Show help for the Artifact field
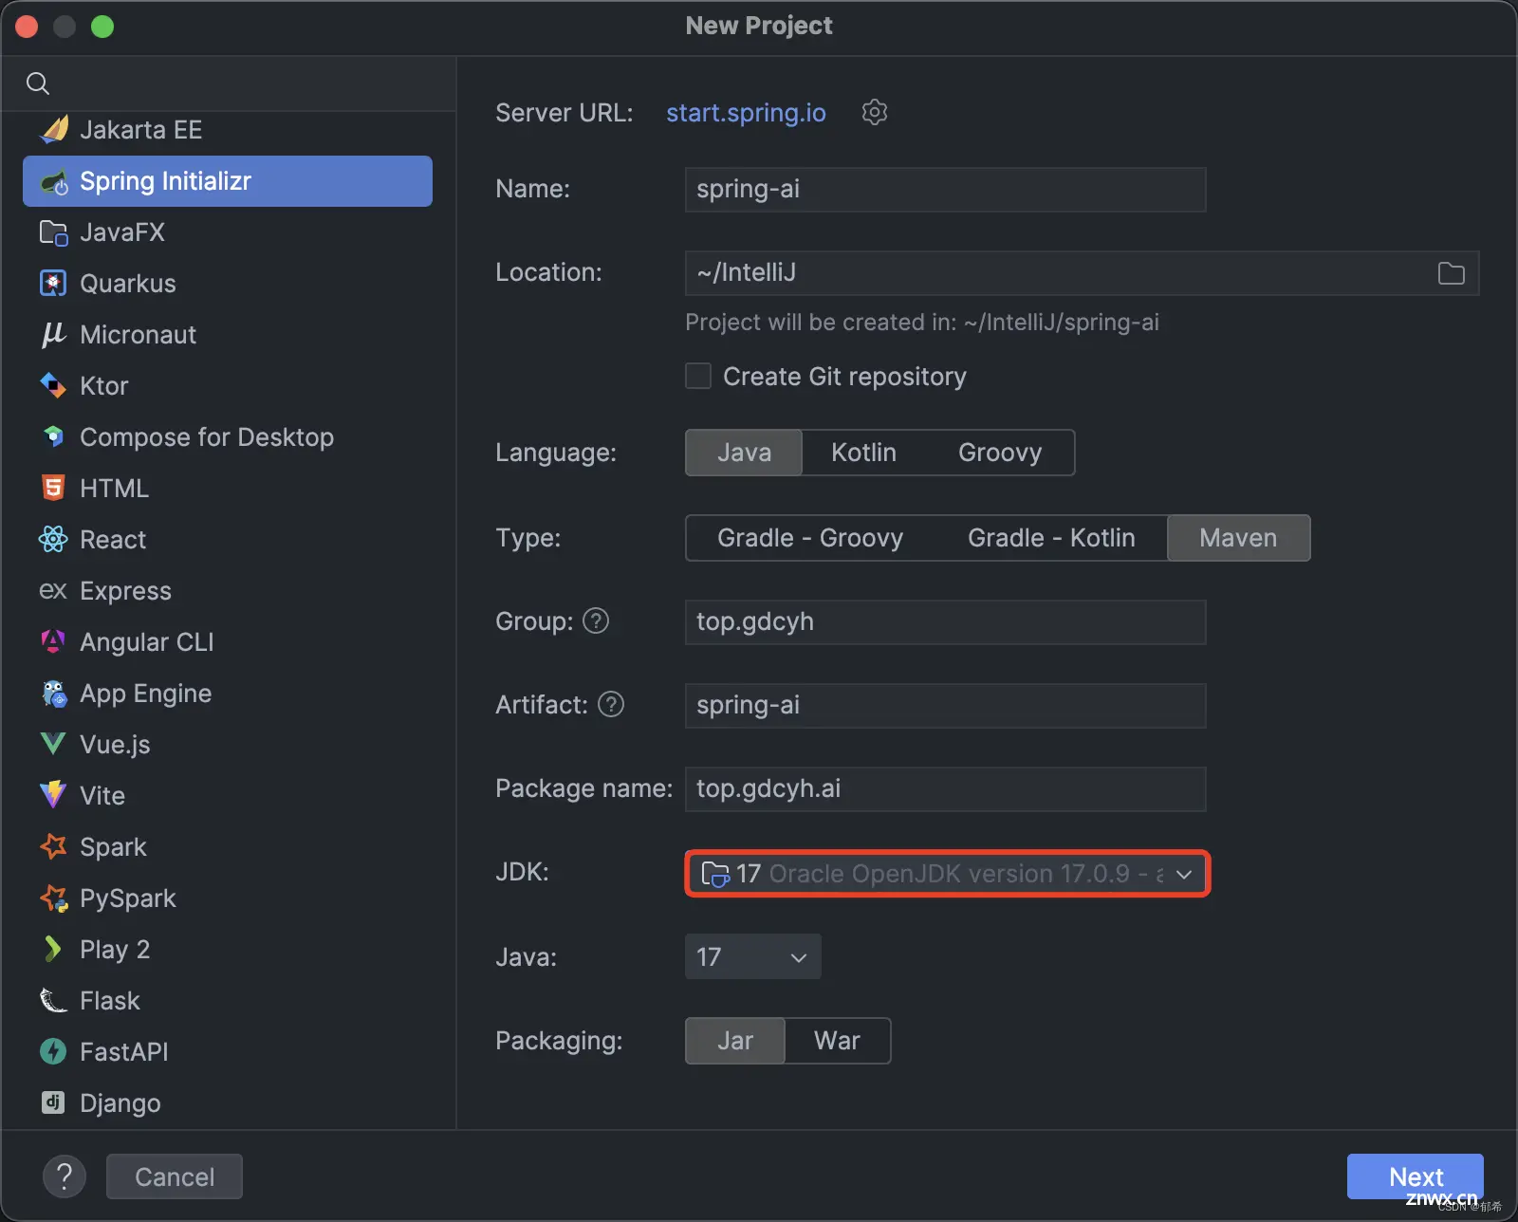Screen dimensions: 1518x1222 point(611,705)
